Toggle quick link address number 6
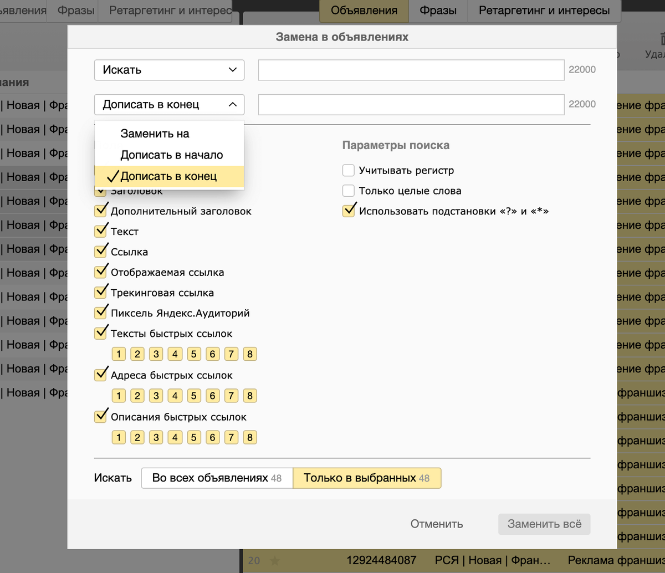The image size is (665, 573). pyautogui.click(x=212, y=396)
